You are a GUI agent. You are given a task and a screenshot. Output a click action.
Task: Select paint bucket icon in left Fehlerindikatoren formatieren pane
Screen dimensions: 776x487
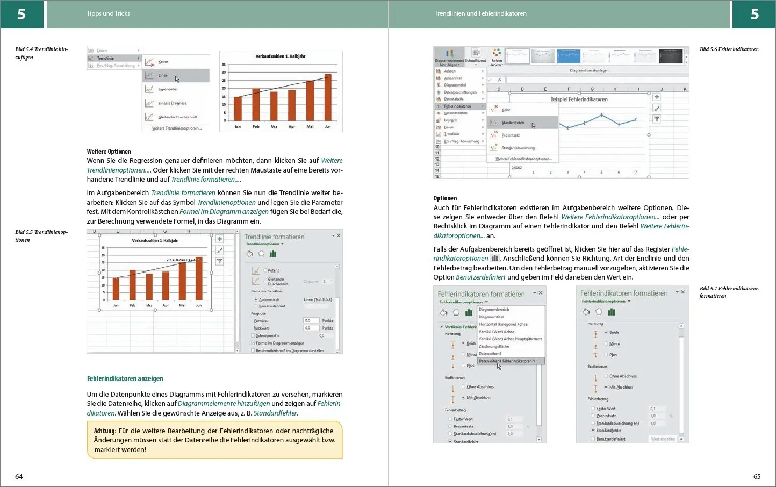443,312
